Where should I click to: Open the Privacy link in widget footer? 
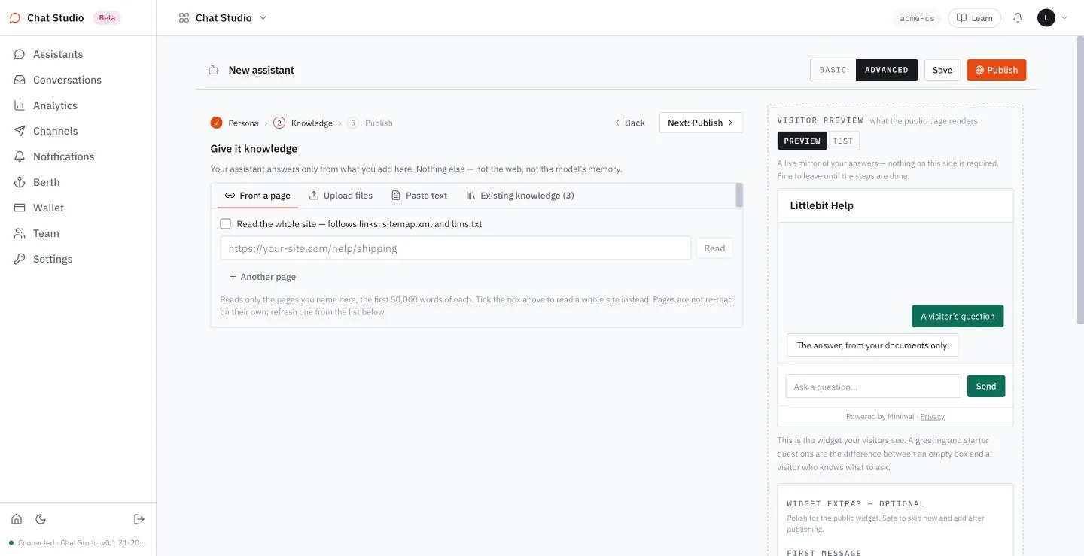pos(932,416)
